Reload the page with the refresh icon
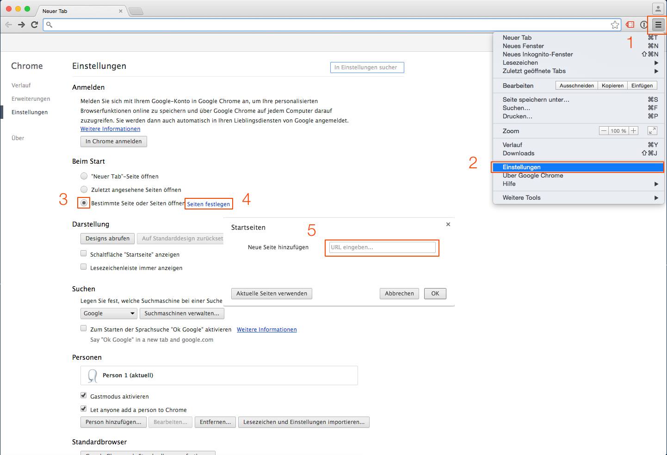The image size is (667, 455). coord(34,25)
